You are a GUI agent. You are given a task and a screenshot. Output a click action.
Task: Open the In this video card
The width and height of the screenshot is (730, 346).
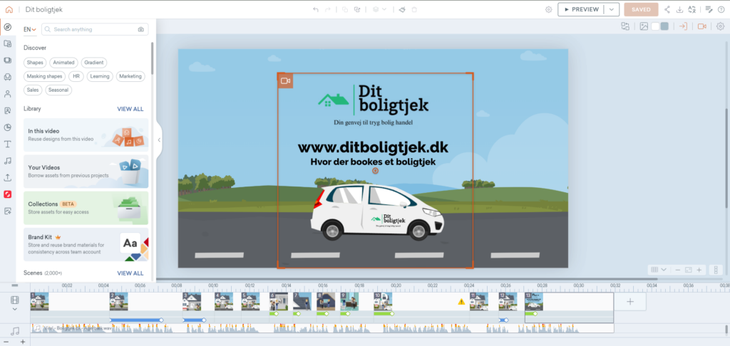[86, 135]
